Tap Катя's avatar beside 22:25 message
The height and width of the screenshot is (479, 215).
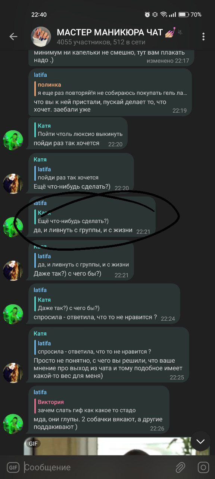13,372
